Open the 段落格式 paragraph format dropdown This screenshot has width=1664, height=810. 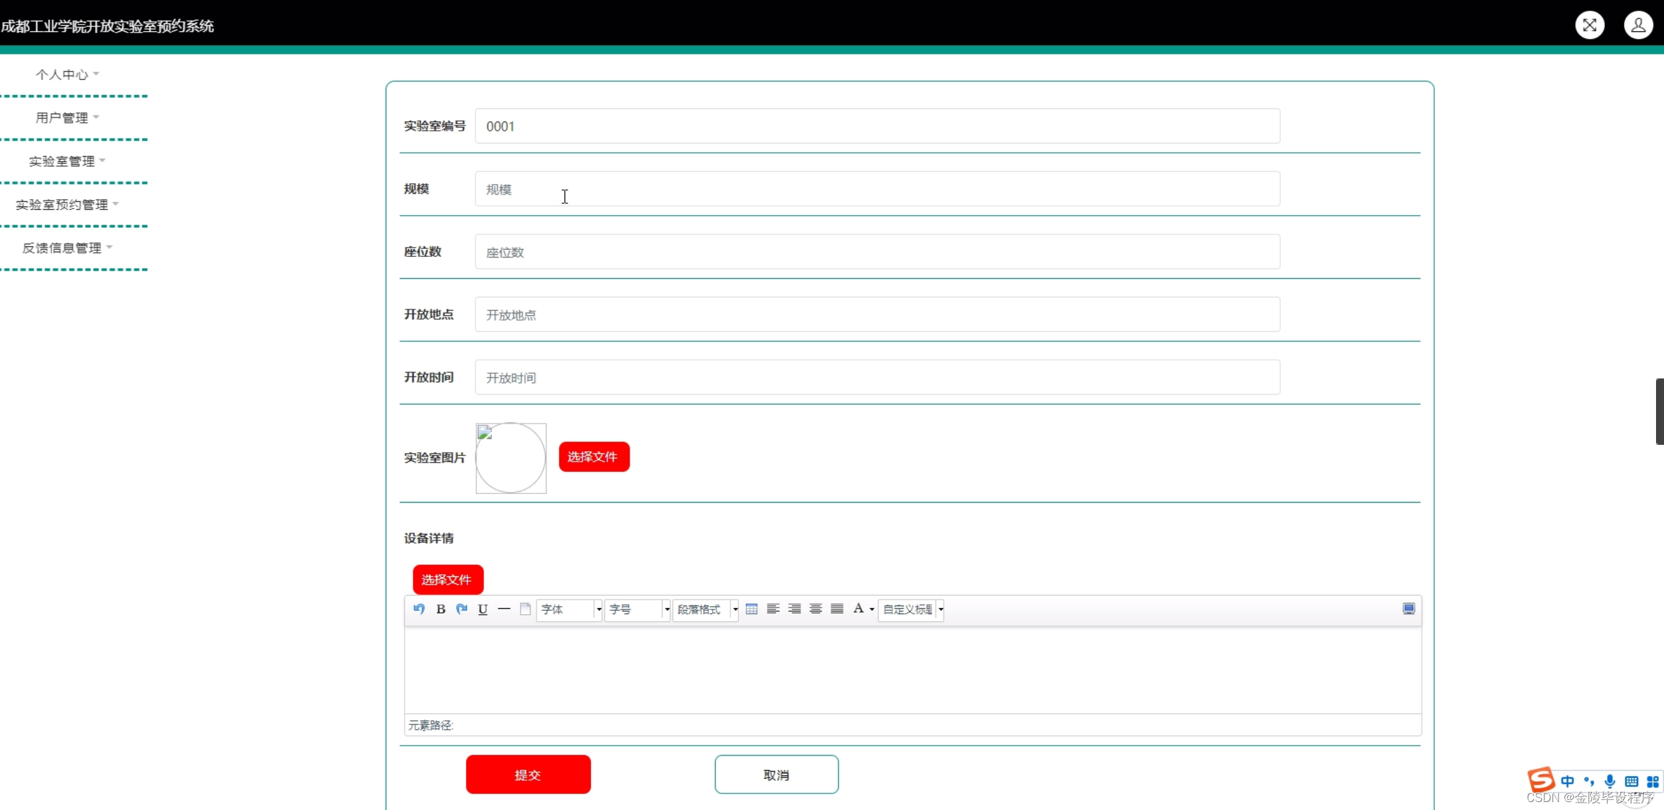tap(704, 609)
